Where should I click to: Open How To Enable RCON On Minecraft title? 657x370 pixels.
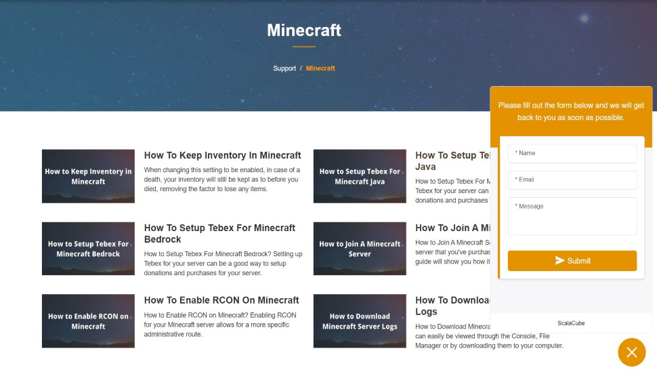point(221,300)
